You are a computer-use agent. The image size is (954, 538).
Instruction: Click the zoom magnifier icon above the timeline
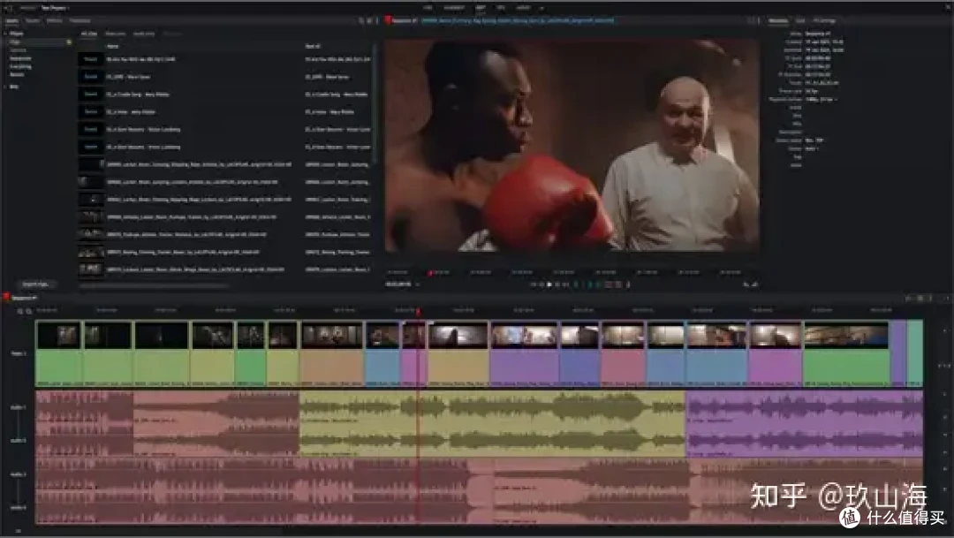[20, 311]
